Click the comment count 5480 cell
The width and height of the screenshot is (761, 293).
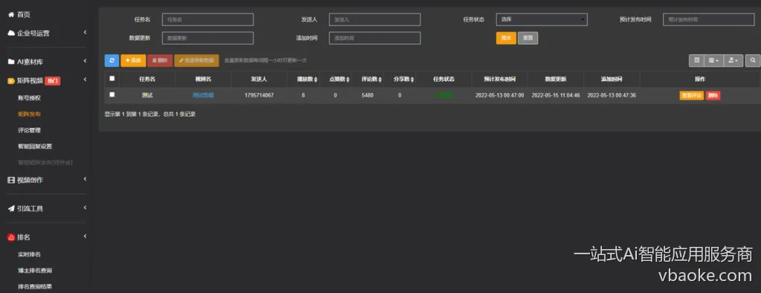(x=367, y=95)
